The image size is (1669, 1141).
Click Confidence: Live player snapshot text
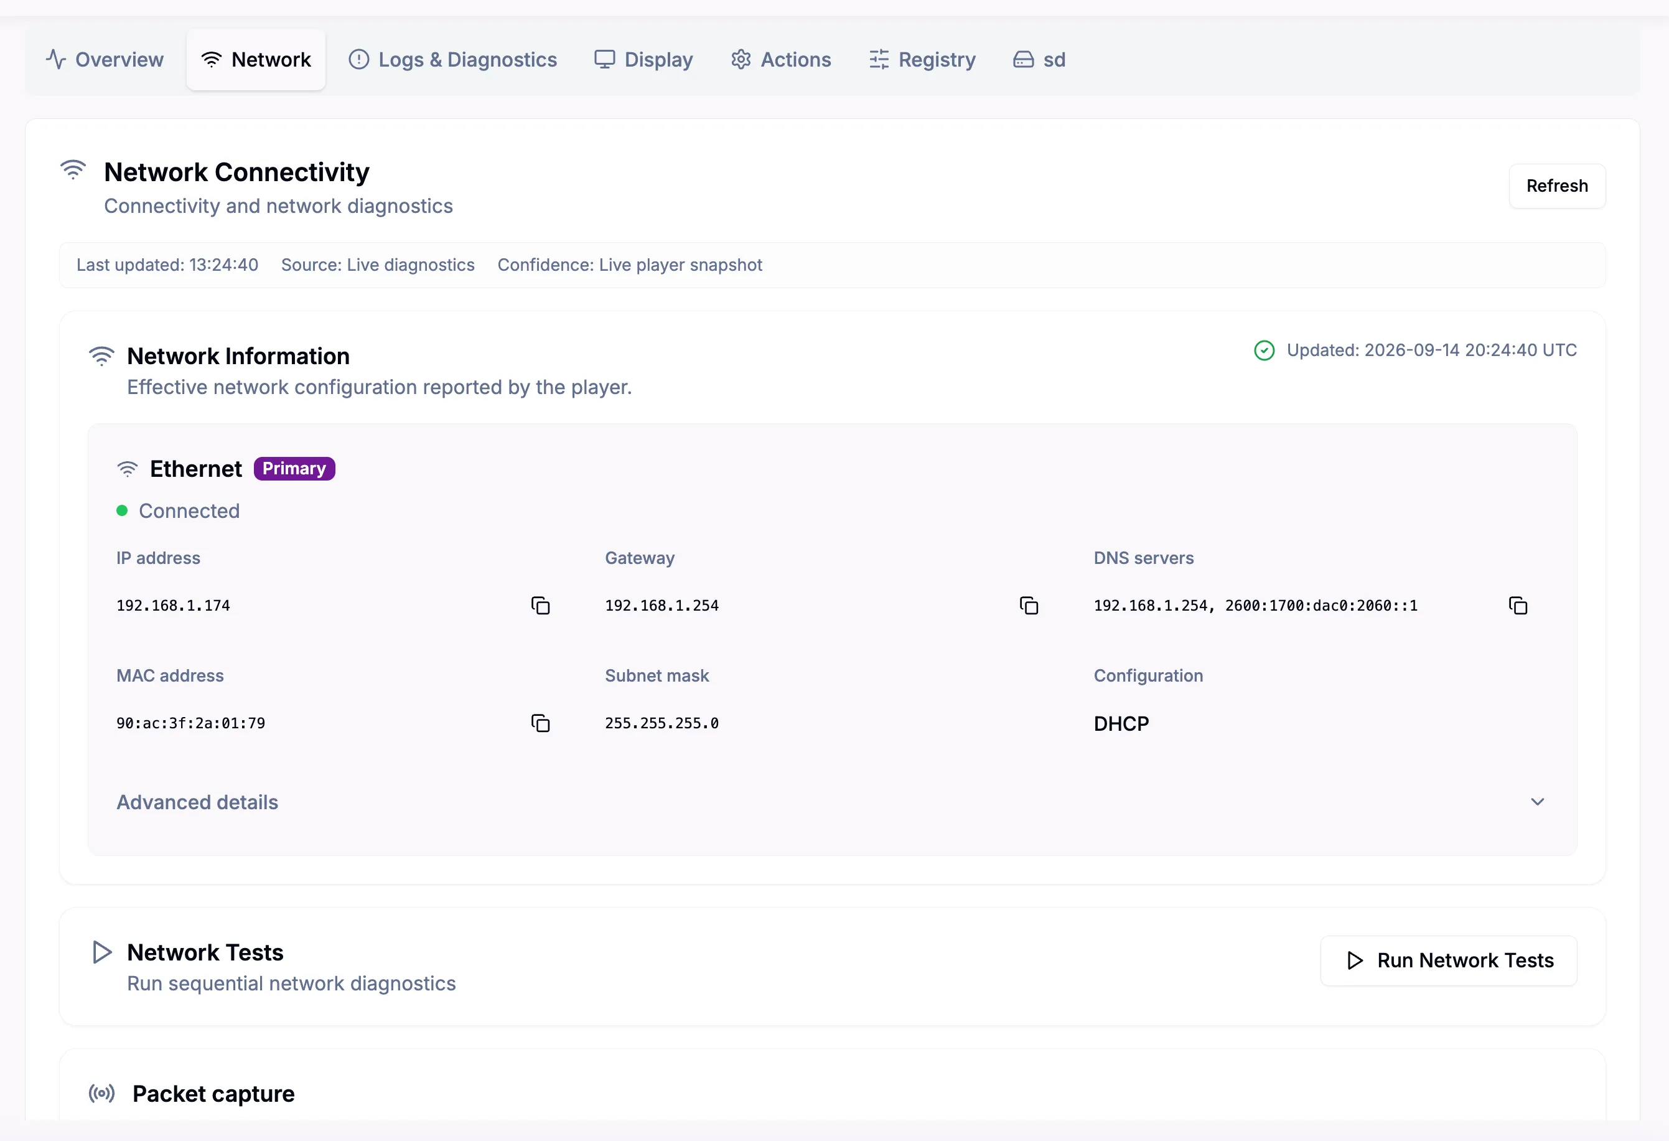(630, 265)
